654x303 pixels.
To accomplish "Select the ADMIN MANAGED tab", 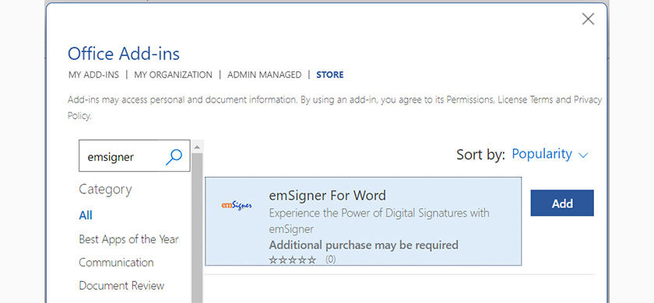I will (265, 75).
